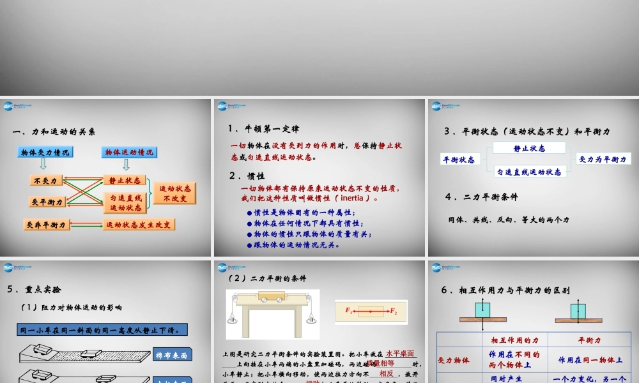Click bullet 物体在任何情况下都具有惯性
The image size is (639, 383).
[305, 223]
